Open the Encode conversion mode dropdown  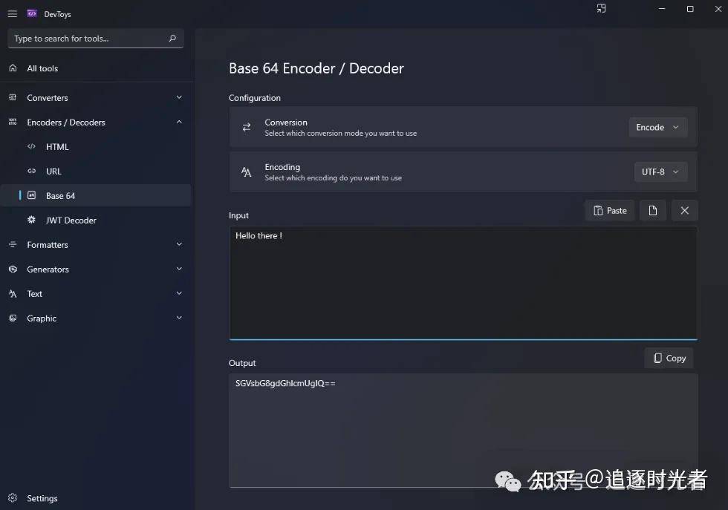click(658, 127)
